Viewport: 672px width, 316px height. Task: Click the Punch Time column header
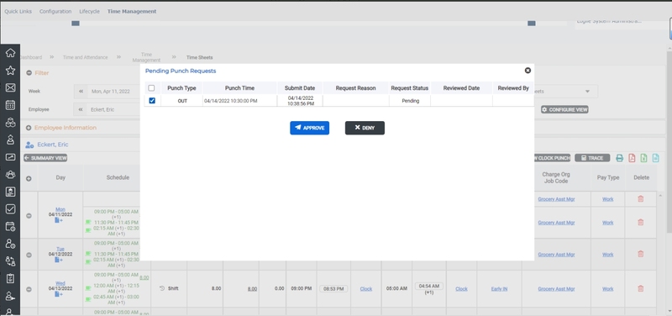pos(239,88)
